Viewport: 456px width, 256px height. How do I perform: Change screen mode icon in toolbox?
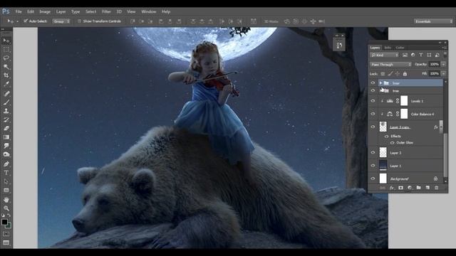(x=6, y=242)
